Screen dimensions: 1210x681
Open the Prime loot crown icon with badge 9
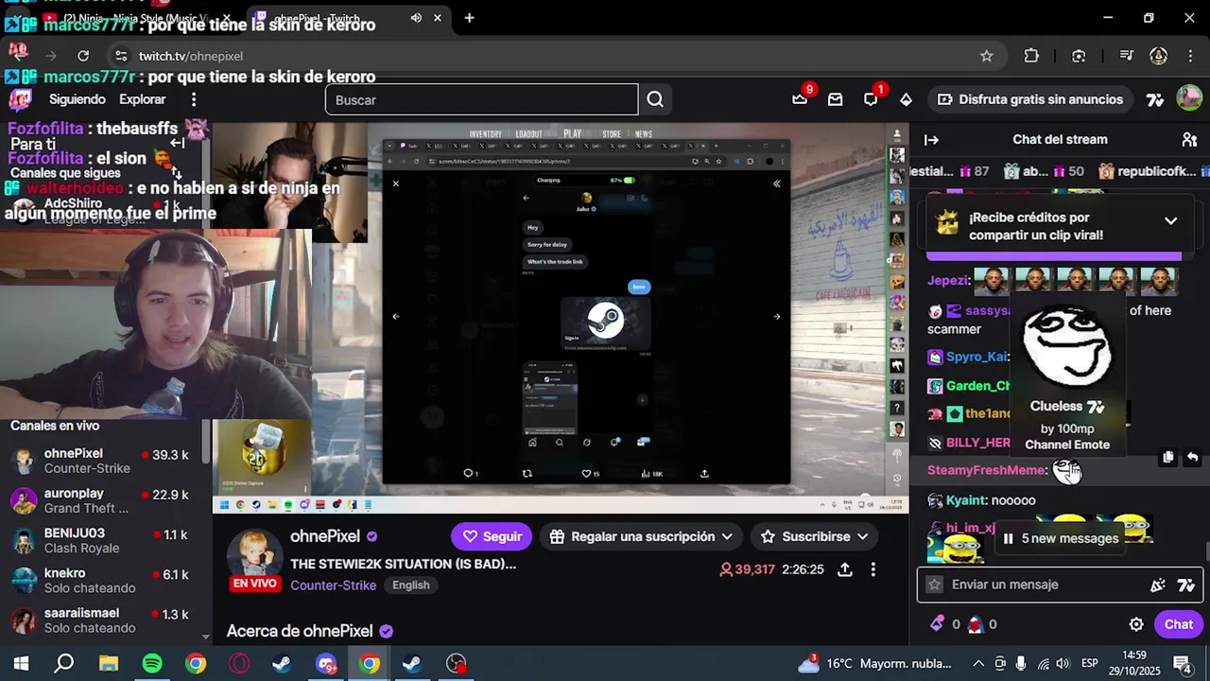(801, 98)
